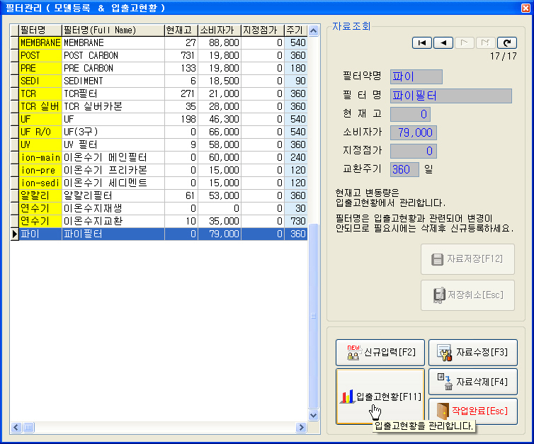
Task: Click the POST CARBON full name cell
Action: tap(113, 55)
